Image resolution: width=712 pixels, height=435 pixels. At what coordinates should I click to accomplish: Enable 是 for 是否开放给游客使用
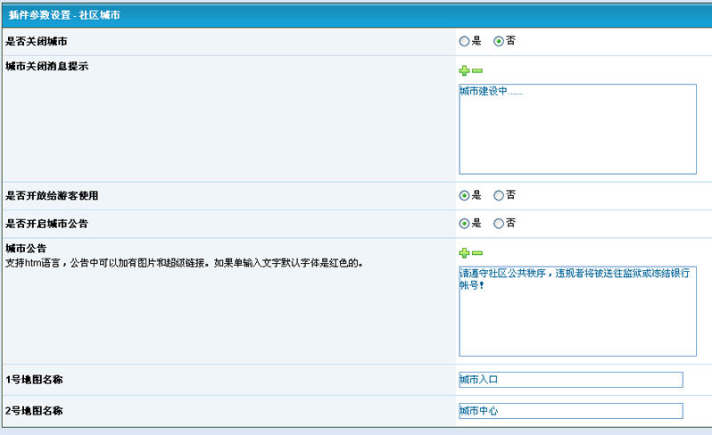(464, 195)
